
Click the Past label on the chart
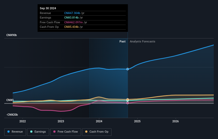click(x=122, y=41)
